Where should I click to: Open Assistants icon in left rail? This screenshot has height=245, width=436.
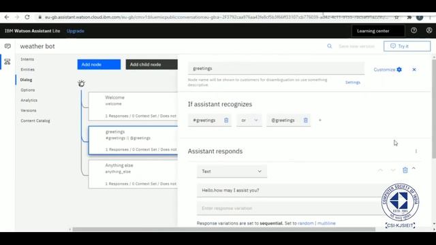pyautogui.click(x=7, y=46)
